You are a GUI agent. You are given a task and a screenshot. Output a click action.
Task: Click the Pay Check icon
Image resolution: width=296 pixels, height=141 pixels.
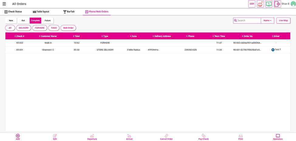coord(203,136)
